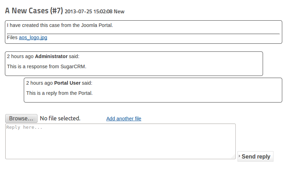Click the reply box resize grip

tap(233, 157)
